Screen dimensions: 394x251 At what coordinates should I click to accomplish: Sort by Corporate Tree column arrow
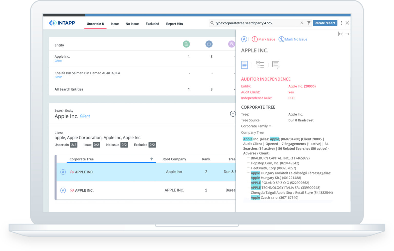pos(152,159)
